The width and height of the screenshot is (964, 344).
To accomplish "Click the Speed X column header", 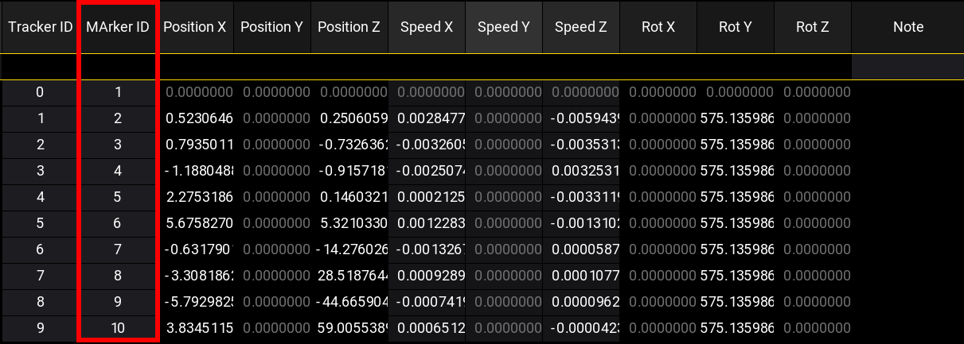I will [426, 27].
